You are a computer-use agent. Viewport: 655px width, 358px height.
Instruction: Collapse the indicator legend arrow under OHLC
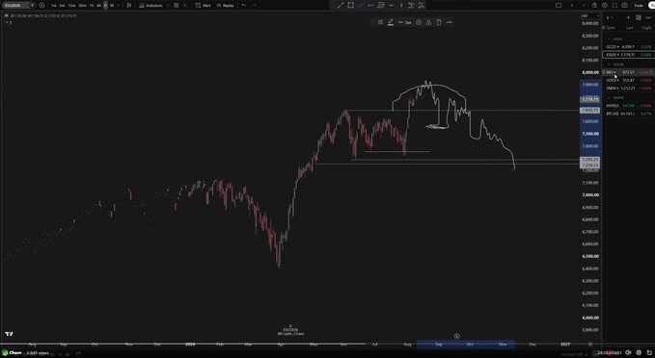pos(6,22)
